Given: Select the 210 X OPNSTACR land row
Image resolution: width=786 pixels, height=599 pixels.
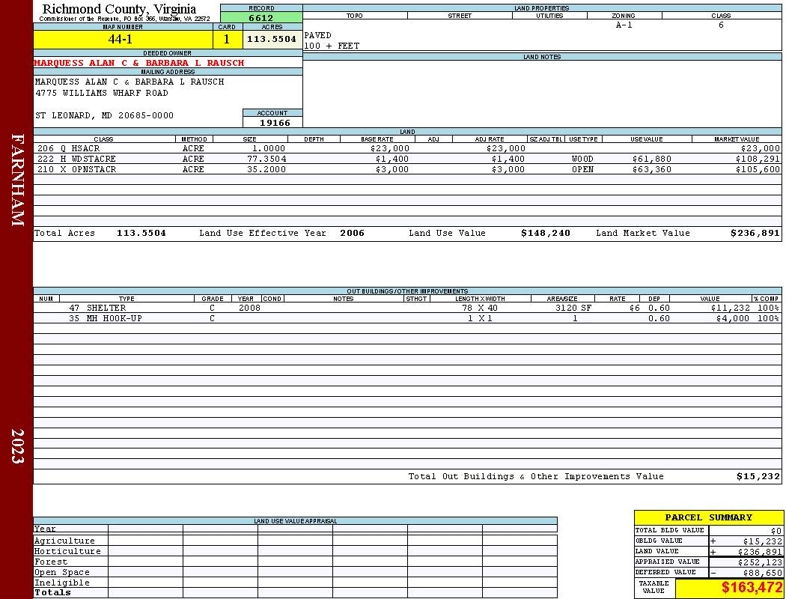Looking at the screenshot, I should [407, 169].
